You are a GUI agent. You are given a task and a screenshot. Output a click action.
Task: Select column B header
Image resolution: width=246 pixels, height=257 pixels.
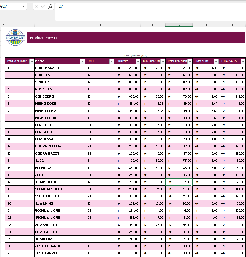20,25
